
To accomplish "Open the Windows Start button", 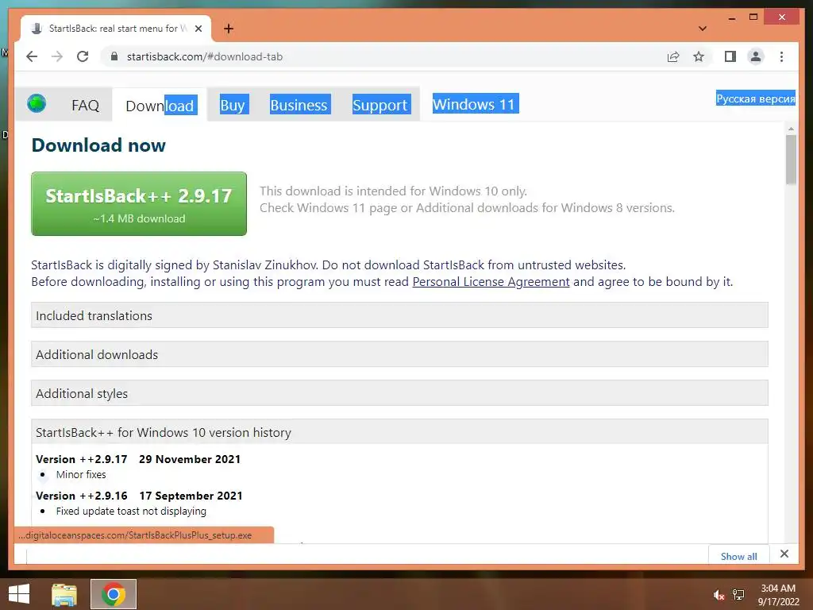I will tap(19, 594).
